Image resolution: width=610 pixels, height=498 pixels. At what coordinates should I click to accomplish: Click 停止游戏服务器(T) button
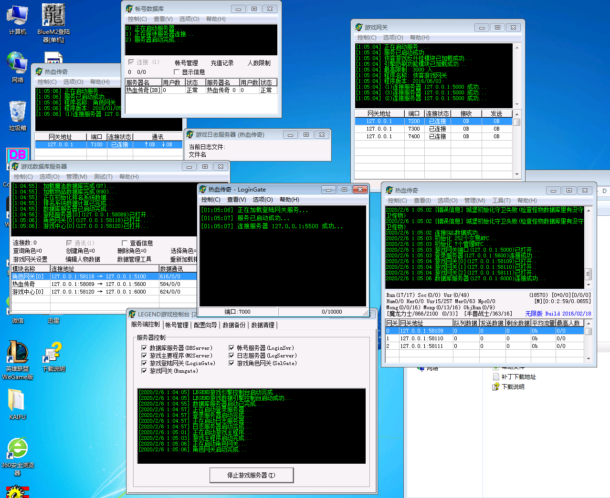(251, 475)
